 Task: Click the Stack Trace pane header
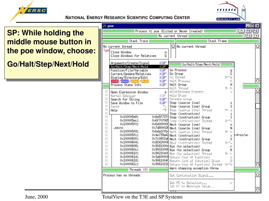coord(138,41)
